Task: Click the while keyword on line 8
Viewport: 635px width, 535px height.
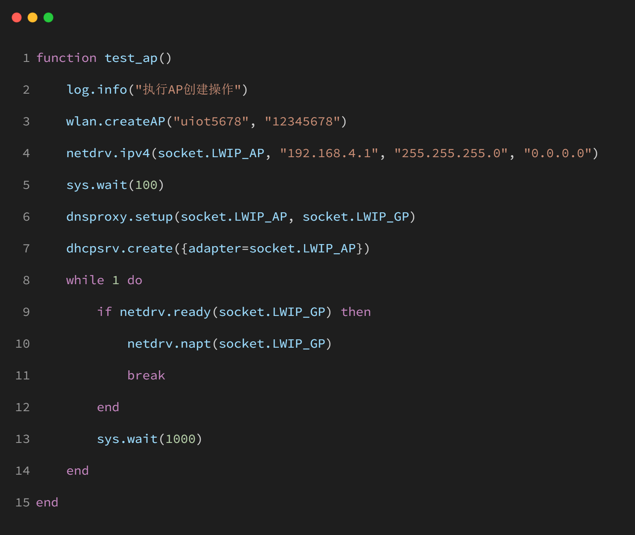Action: (x=85, y=280)
